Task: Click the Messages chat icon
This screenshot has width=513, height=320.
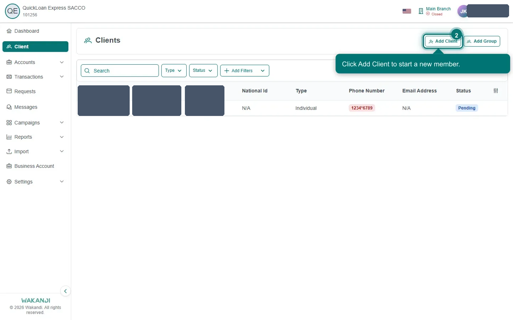Action: tap(9, 107)
